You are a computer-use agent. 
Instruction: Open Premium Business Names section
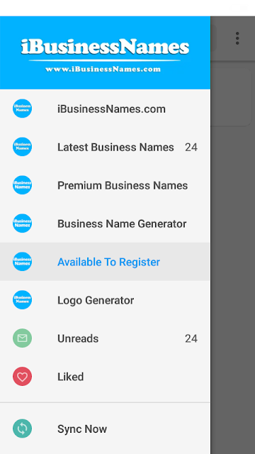click(x=106, y=185)
